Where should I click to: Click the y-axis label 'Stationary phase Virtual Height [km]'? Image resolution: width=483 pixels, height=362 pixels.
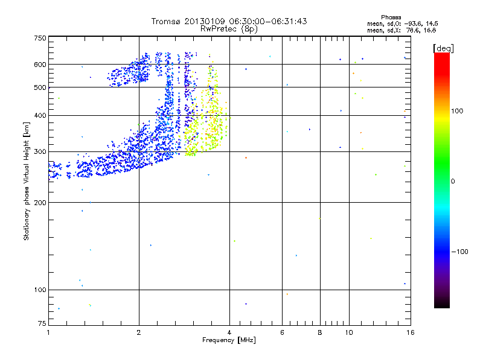pos(26,182)
